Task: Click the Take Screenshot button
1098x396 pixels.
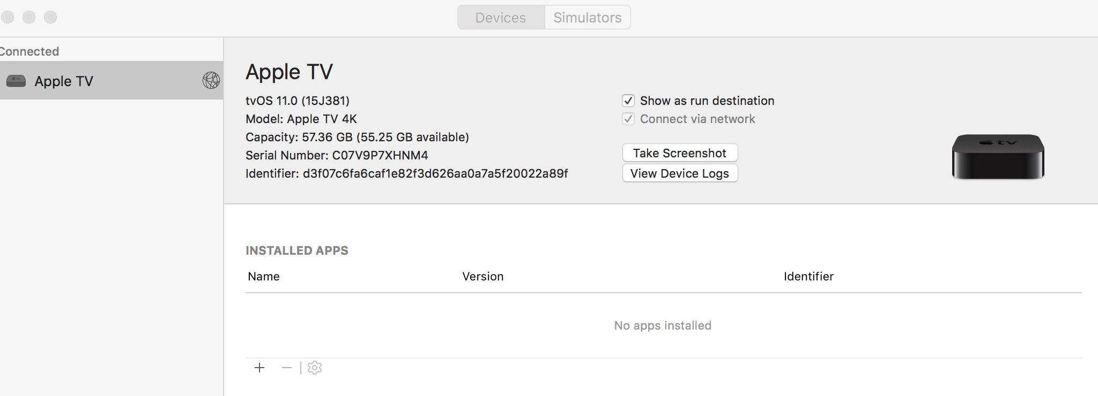Action: click(x=680, y=153)
